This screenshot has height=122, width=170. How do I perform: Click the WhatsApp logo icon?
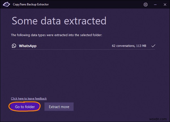click(14, 46)
